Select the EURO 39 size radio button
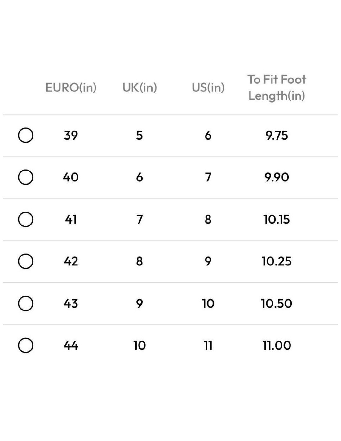Screen dimensions: 341x441 [x=26, y=135]
